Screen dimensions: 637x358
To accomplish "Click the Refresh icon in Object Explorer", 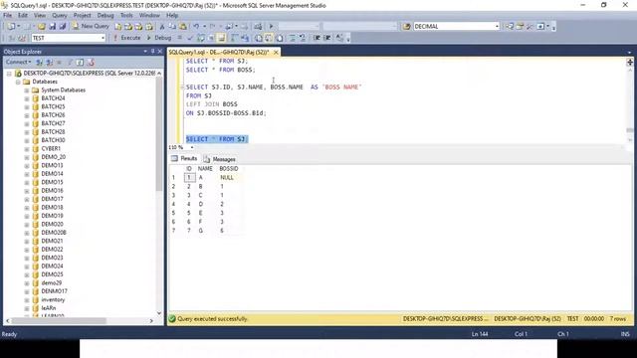I will tap(80, 62).
